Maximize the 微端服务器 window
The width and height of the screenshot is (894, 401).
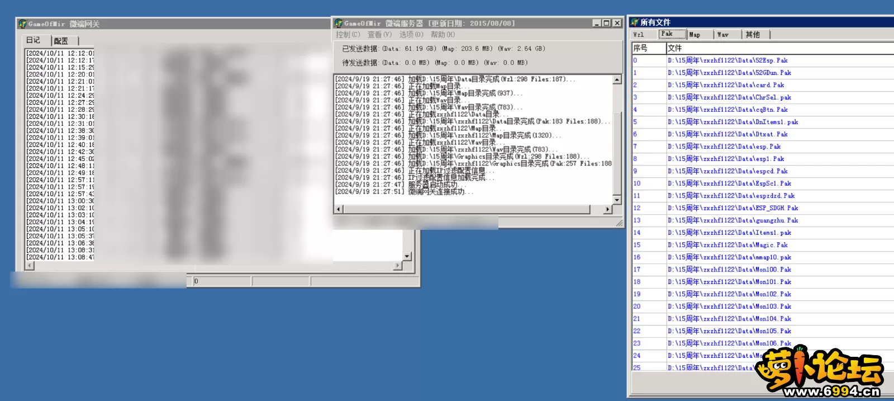tap(606, 23)
